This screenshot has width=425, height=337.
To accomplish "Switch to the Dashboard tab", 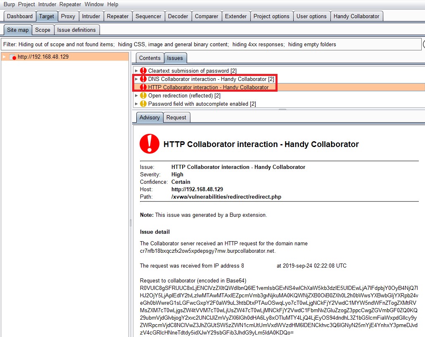I will [x=20, y=16].
